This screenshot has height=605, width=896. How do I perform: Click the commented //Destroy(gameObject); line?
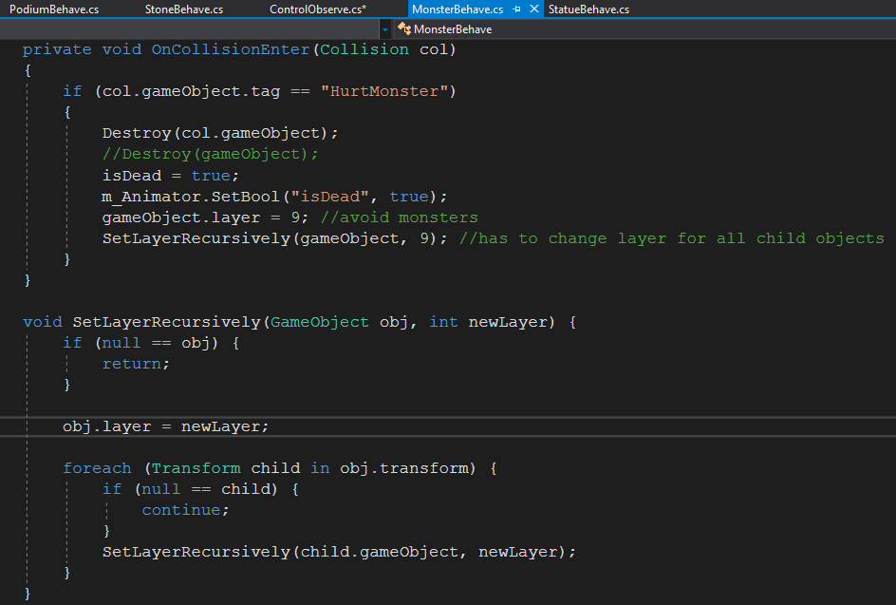click(210, 155)
